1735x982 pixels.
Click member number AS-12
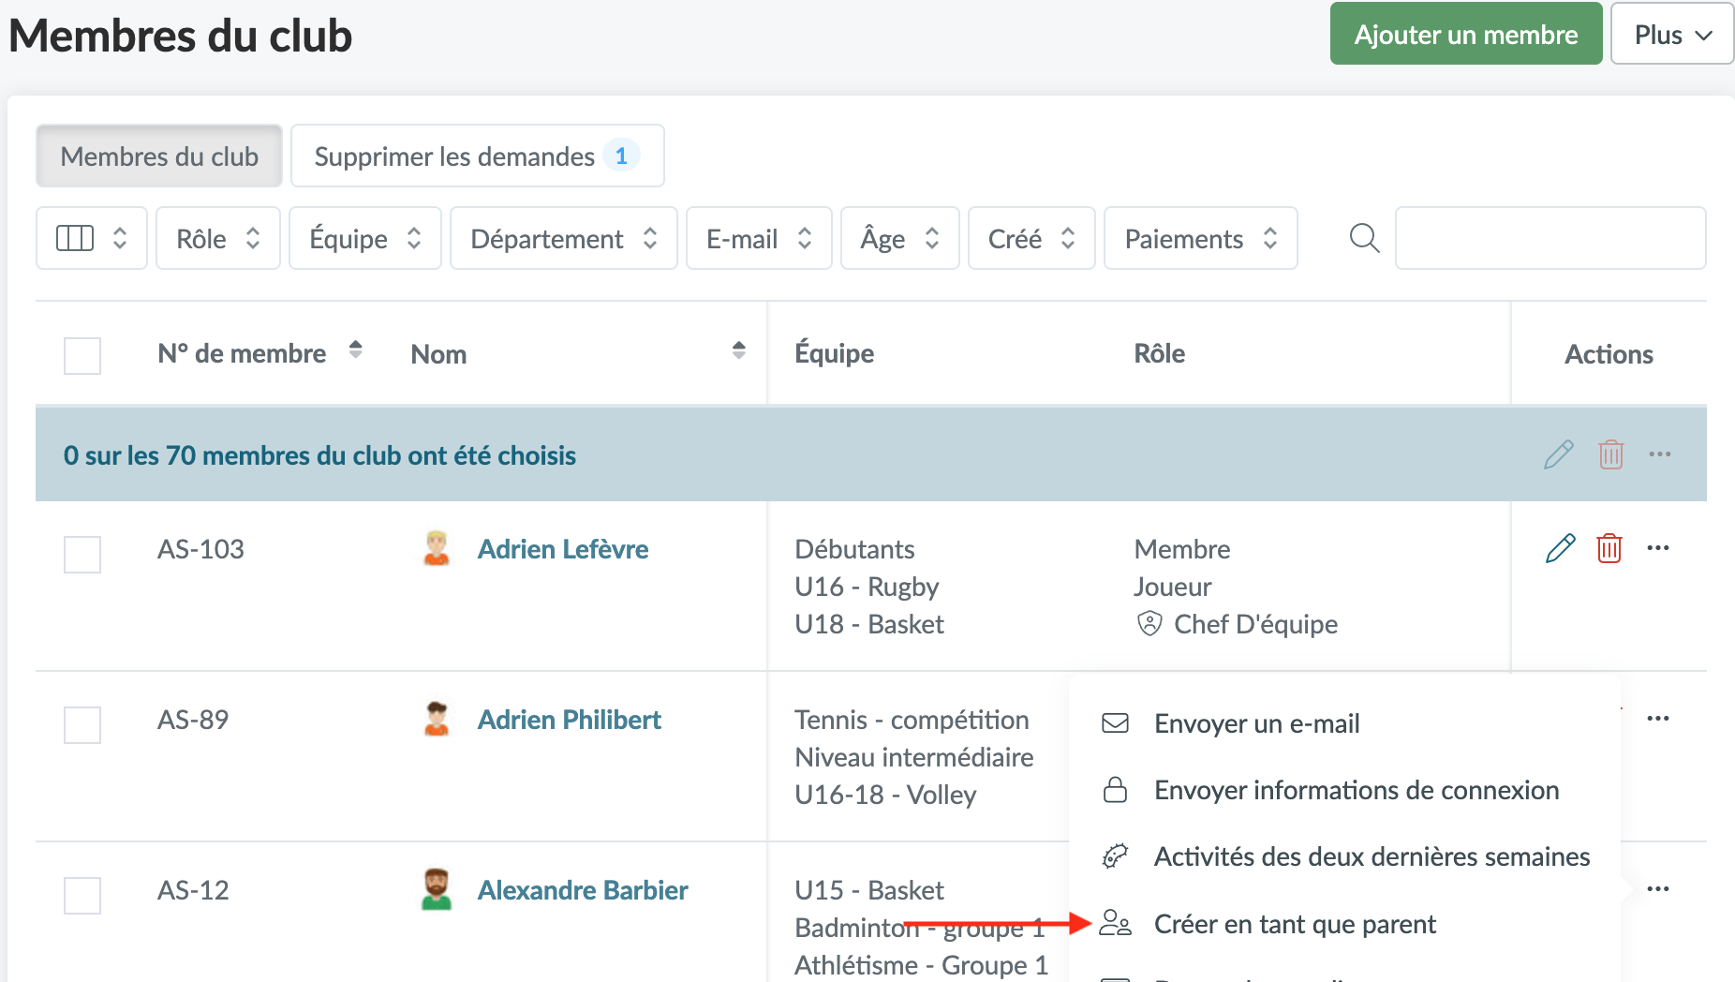point(193,890)
